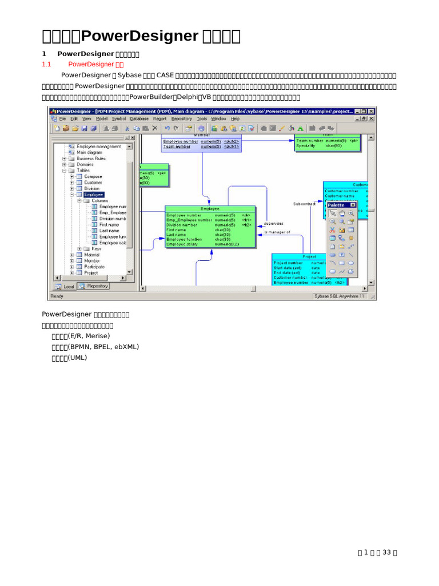Collapse the Employee table node

[x=71, y=195]
